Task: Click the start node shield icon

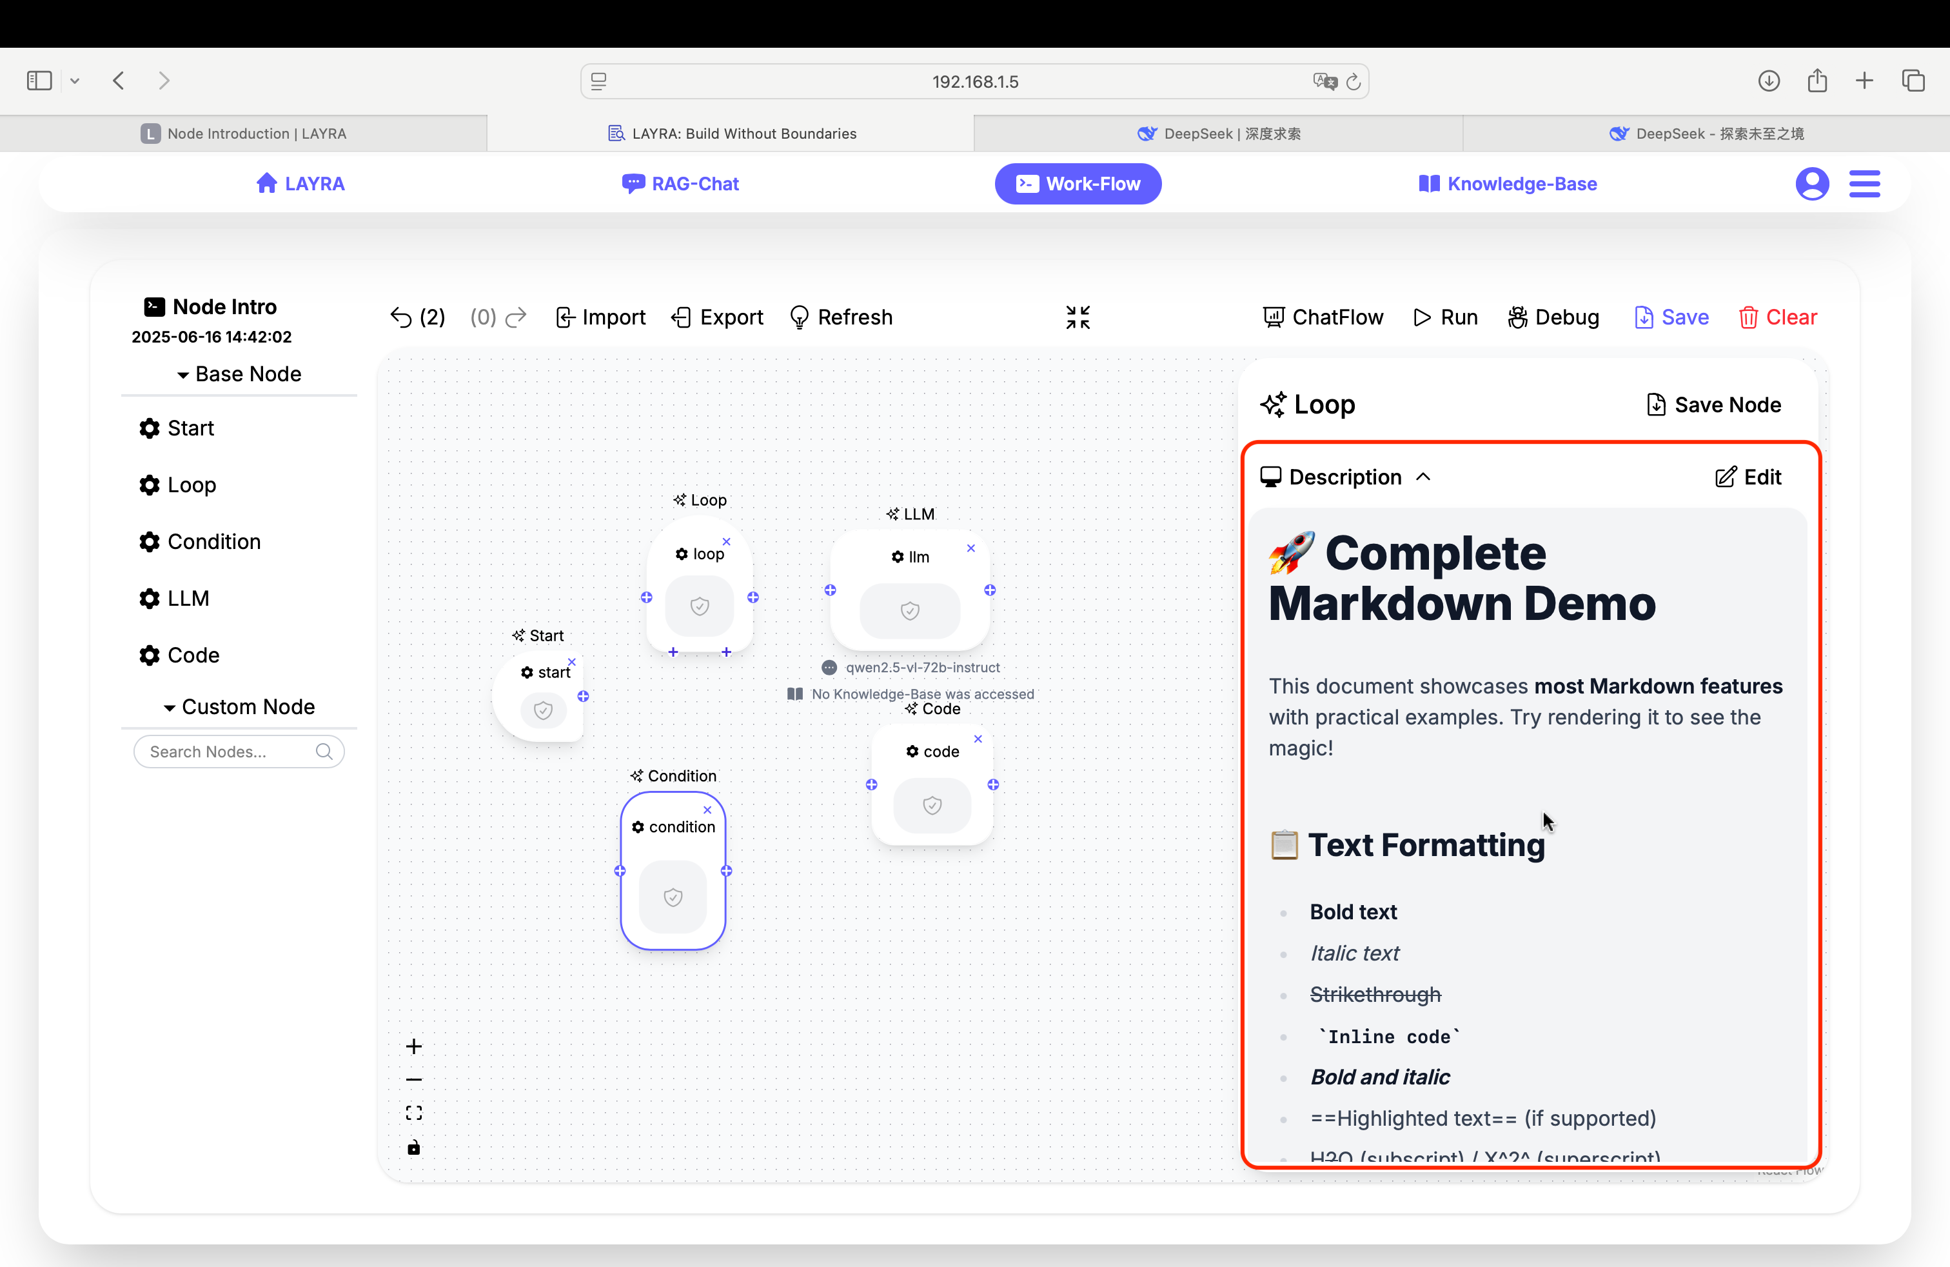Action: click(542, 710)
